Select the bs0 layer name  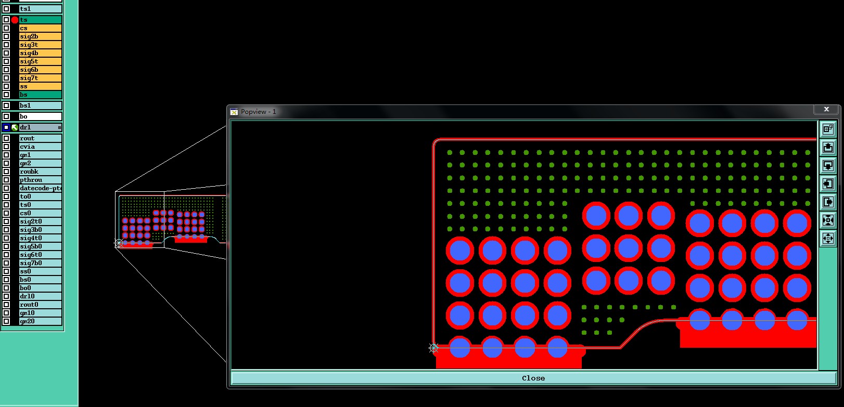[41, 280]
